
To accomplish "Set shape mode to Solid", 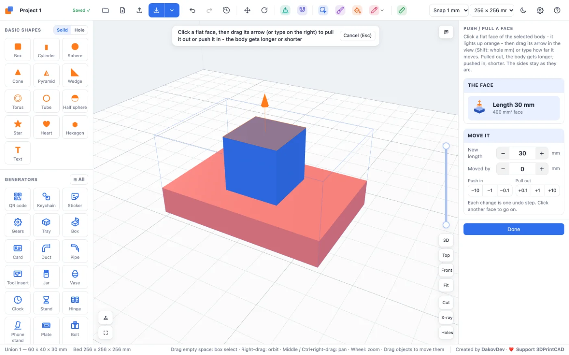I will (62, 30).
